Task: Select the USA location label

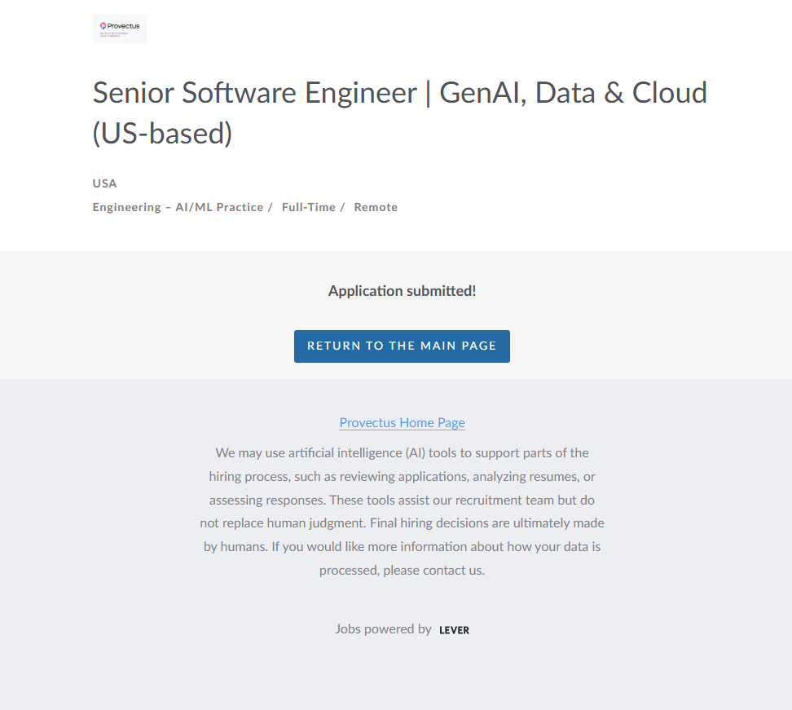Action: 105,183
